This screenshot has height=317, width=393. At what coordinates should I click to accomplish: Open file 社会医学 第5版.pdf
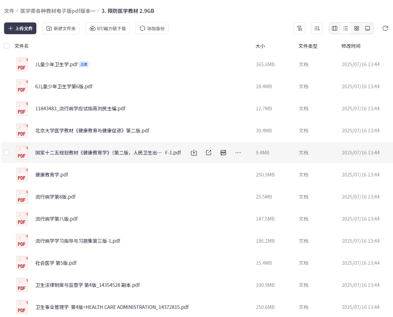tap(56, 263)
